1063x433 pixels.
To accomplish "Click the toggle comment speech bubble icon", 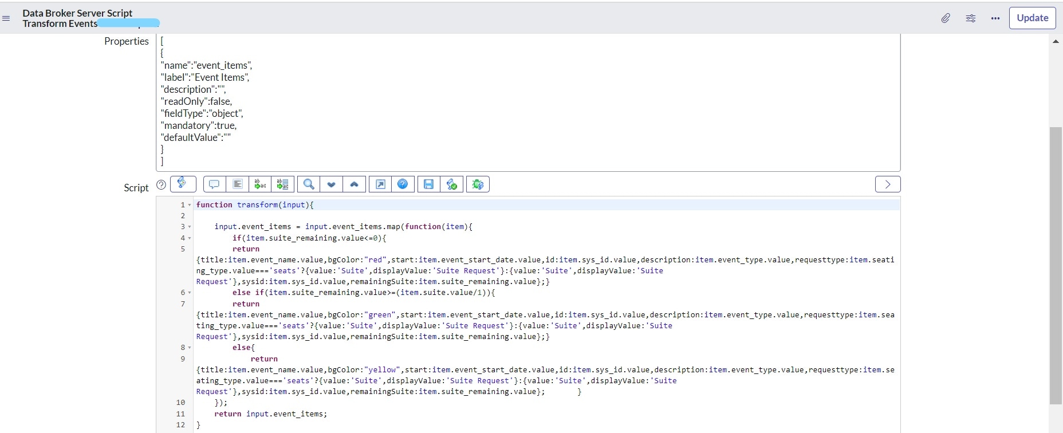I will pyautogui.click(x=214, y=184).
